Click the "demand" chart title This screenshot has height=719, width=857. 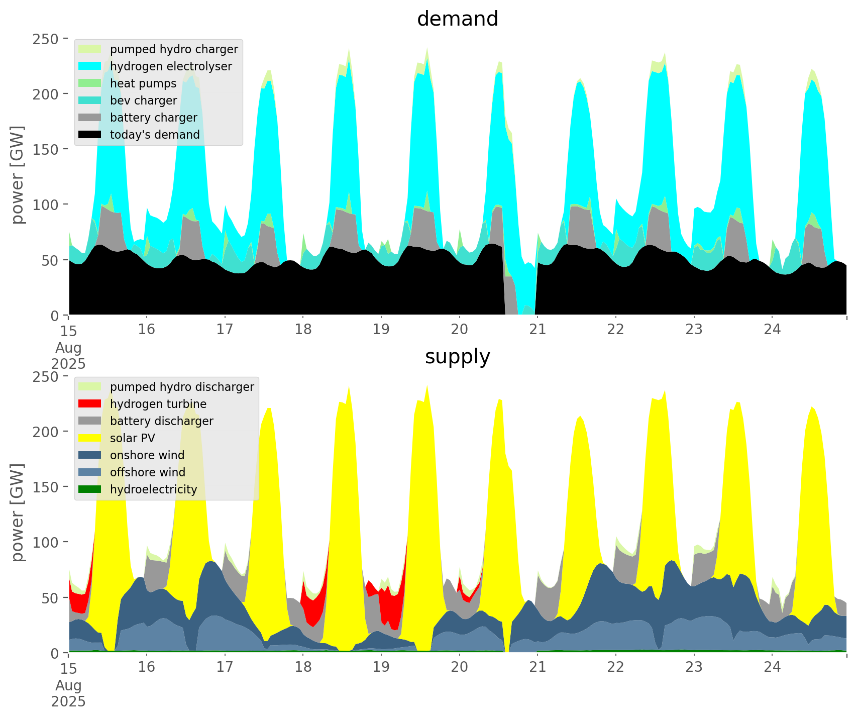[457, 19]
